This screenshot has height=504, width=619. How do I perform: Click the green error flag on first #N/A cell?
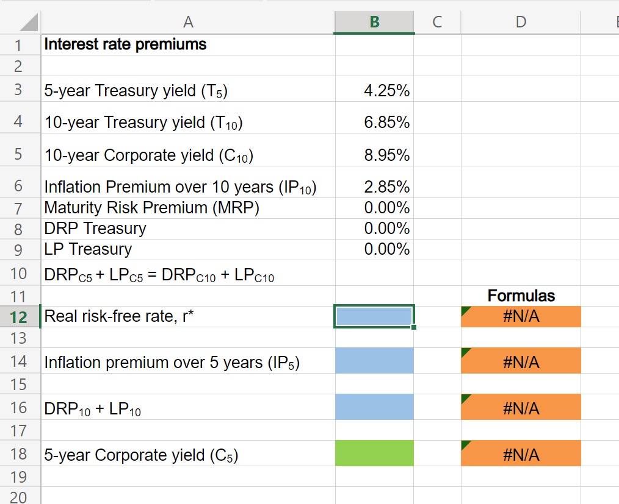(465, 310)
